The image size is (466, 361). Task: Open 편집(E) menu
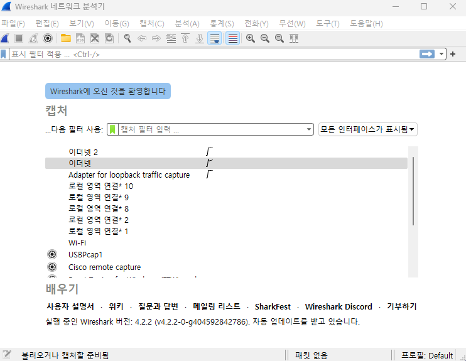pyautogui.click(x=47, y=23)
